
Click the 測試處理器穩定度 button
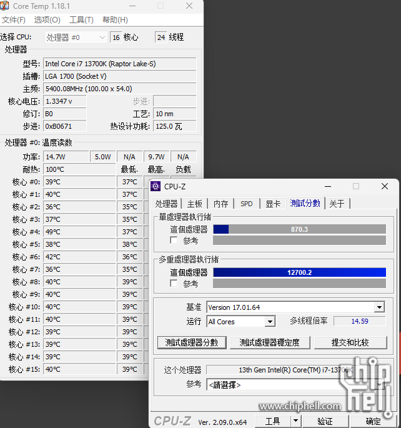click(270, 342)
